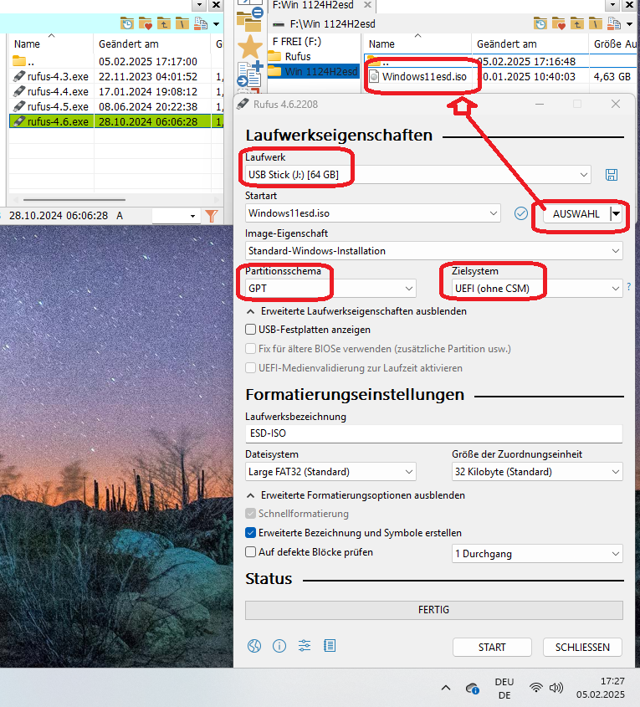Close the F:Win 1124H2esd tab

click(368, 5)
